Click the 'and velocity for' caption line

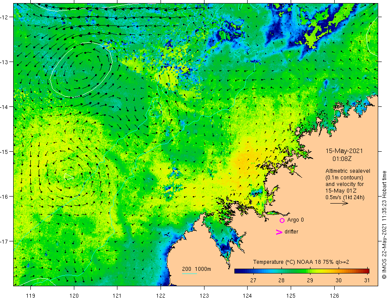pos(344,184)
